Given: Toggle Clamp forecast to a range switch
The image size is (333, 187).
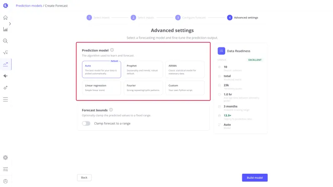Looking at the screenshot, I should click(x=86, y=123).
